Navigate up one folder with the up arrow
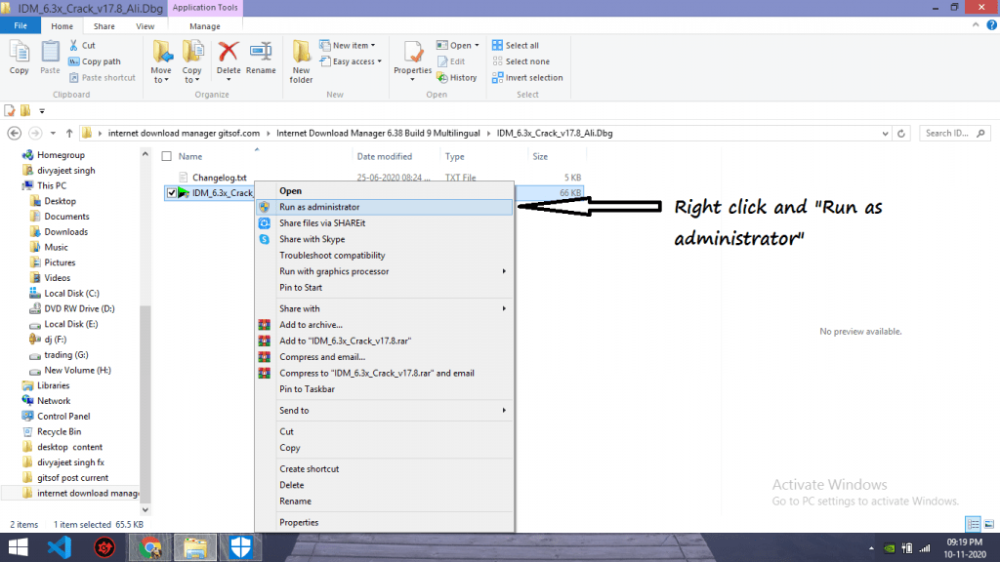The image size is (1000, 562). pos(67,132)
